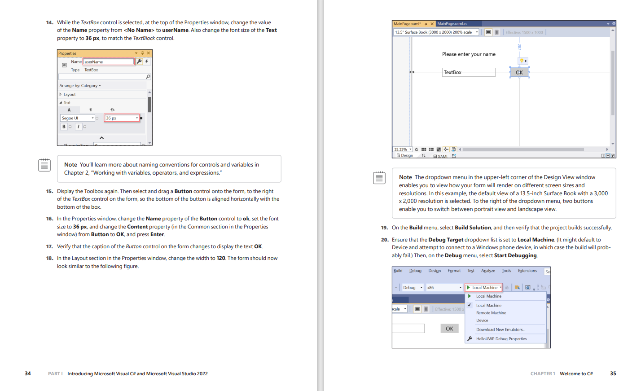Open the Surface Book screen size dropdown
The image size is (641, 391).
tap(477, 32)
